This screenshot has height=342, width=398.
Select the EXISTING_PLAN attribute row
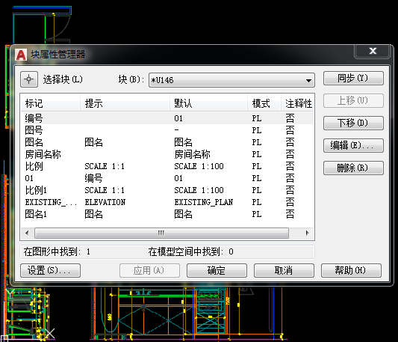coord(167,202)
